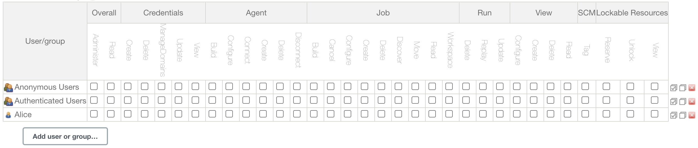Grant Job Build to Authenticated Users
This screenshot has height=148, width=698.
click(x=314, y=100)
